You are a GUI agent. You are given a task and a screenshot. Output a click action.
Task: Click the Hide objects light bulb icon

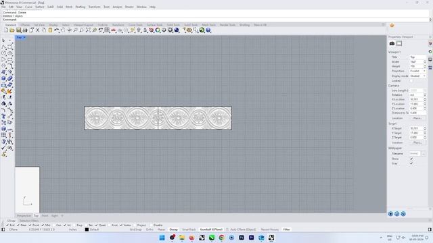tap(139, 30)
